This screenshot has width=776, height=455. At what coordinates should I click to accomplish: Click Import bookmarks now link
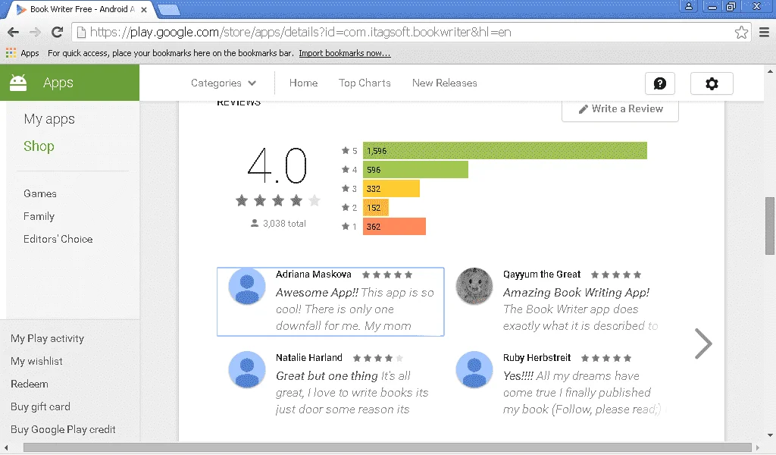(345, 54)
